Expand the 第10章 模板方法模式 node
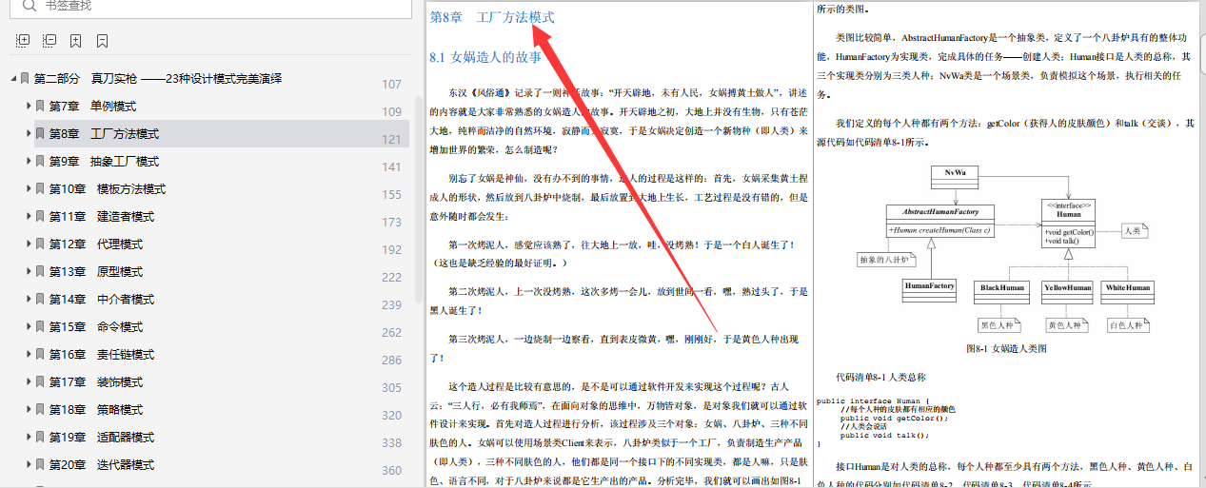1206x488 pixels. tap(29, 189)
